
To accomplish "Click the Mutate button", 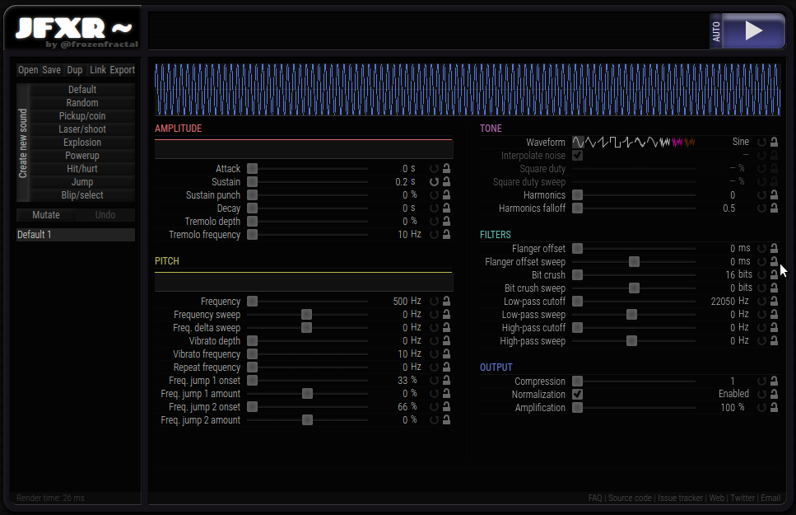I will pyautogui.click(x=46, y=215).
